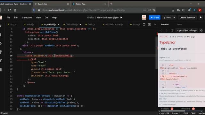Open the addTodo.action.js editor tab

click(x=113, y=24)
